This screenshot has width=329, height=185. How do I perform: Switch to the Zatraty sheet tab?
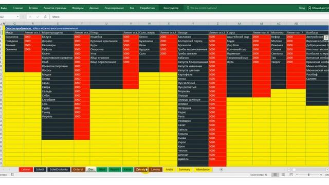[141, 170]
